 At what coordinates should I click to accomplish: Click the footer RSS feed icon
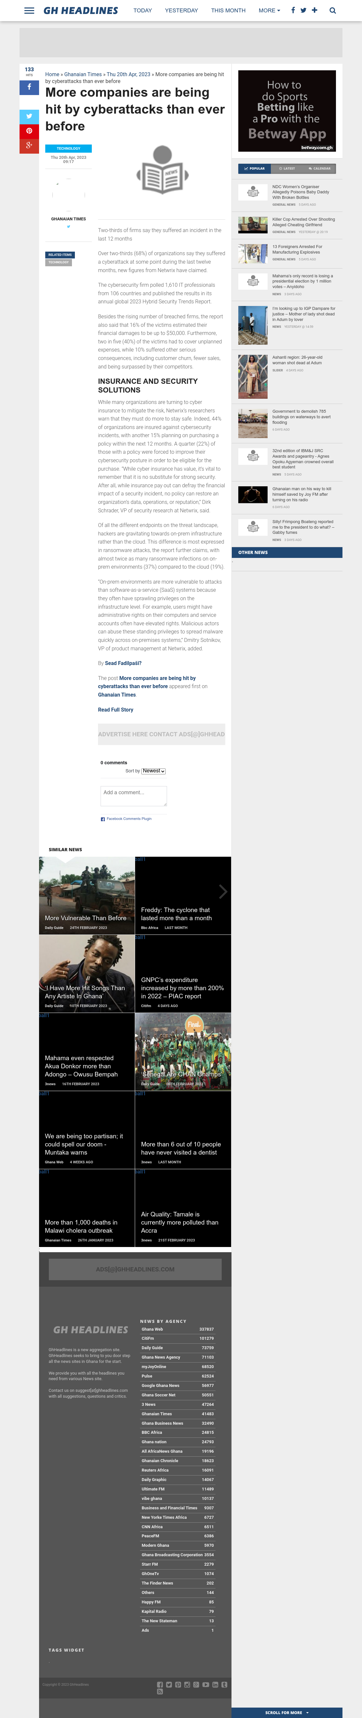[x=159, y=1692]
